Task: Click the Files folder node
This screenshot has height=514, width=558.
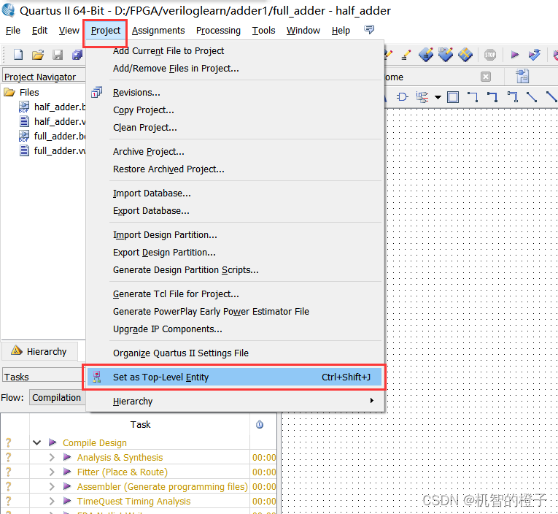Action: point(21,92)
